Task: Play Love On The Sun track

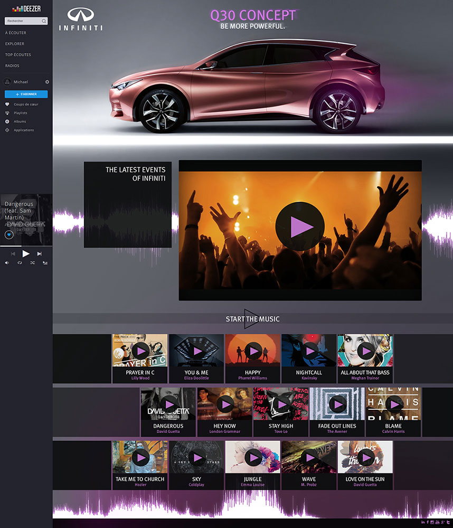Action: [x=366, y=458]
